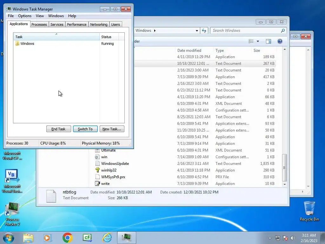
Task: Open the Windows menu in Task Manager
Action: tap(56, 16)
